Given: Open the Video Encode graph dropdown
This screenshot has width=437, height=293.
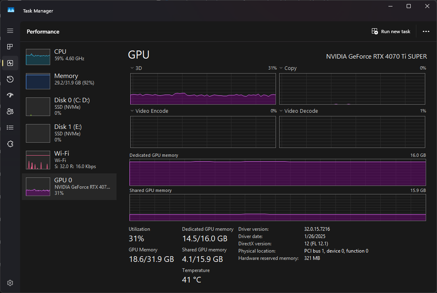Looking at the screenshot, I should pos(149,111).
